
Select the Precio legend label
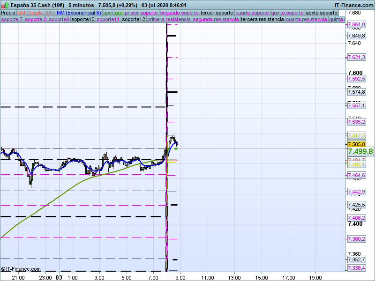[x=8, y=13]
